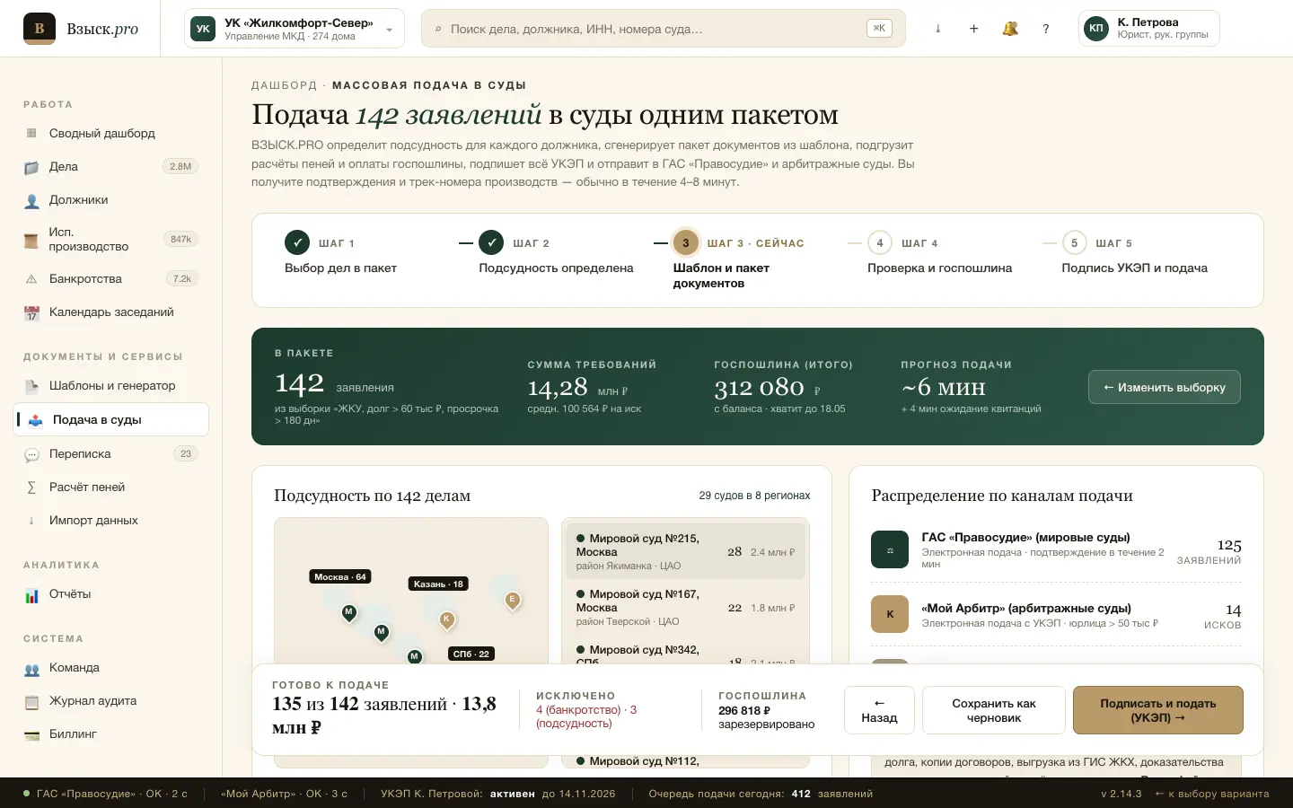Go to step 4 Проверка и госпошлина
Screen dimensions: 1293x808
point(939,255)
